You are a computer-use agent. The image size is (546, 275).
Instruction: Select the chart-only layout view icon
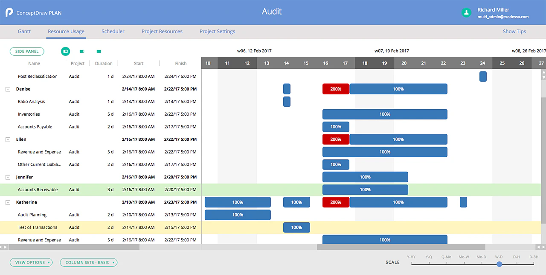[x=99, y=51]
